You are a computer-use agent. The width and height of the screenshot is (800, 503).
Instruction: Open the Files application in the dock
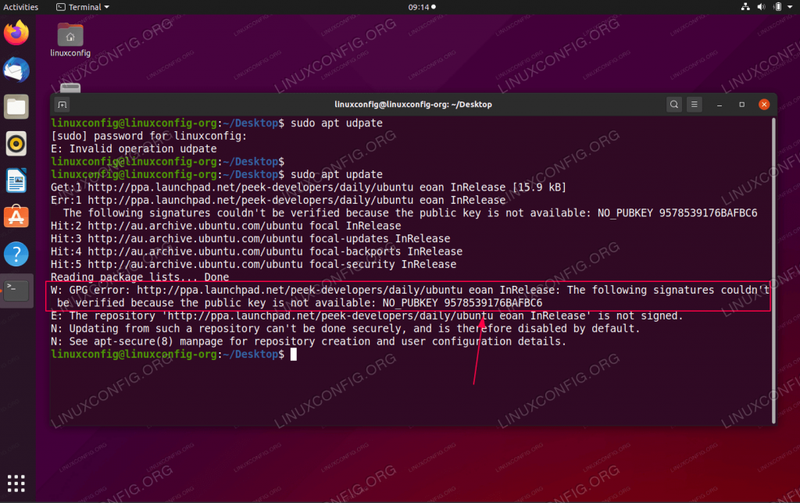pos(16,106)
